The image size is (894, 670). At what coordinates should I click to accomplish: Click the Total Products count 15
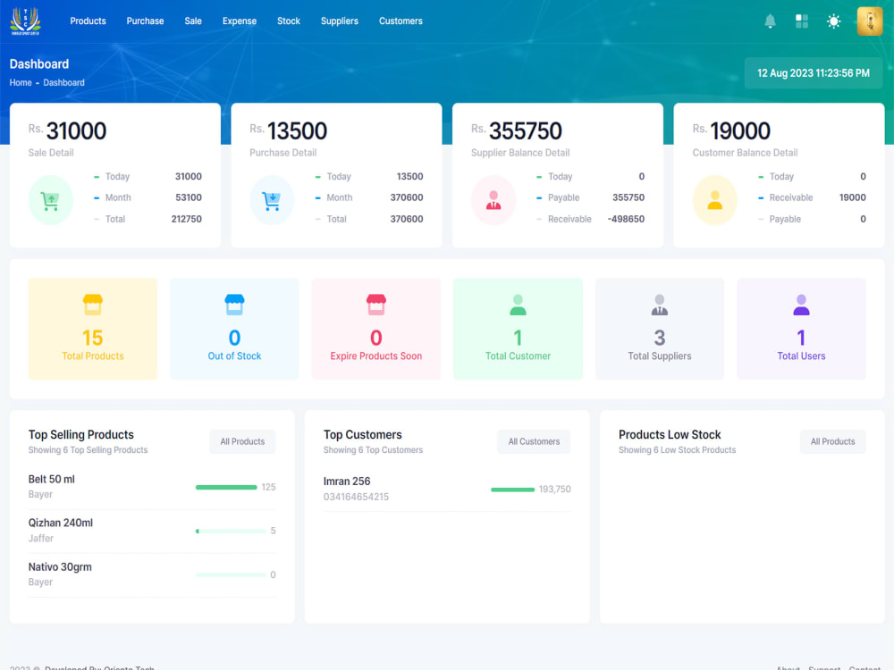(x=92, y=338)
